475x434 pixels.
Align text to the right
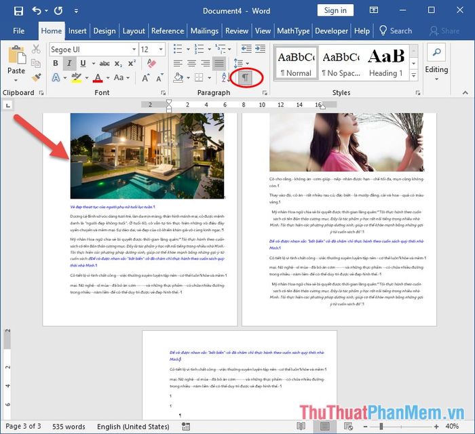click(205, 63)
